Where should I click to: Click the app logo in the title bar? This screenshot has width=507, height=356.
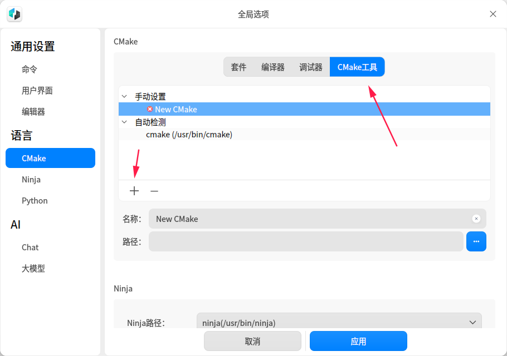click(14, 14)
